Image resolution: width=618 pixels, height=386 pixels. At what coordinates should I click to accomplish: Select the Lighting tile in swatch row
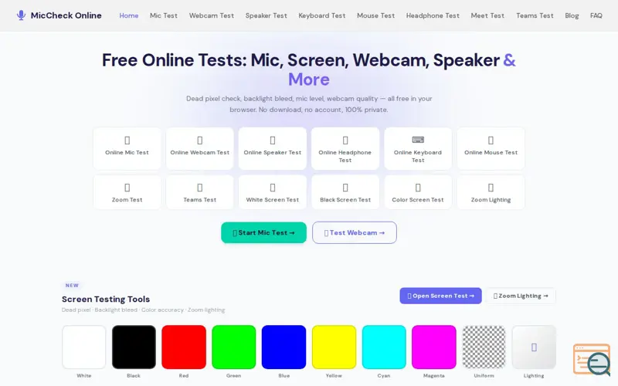pos(534,347)
